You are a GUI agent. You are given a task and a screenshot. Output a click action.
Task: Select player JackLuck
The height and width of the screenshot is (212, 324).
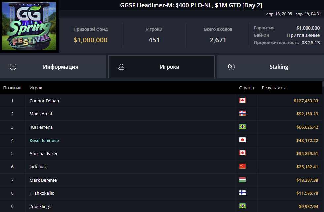coord(38,167)
